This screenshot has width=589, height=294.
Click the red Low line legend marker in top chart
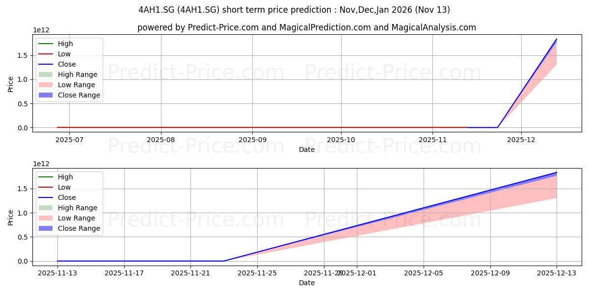[x=47, y=54]
